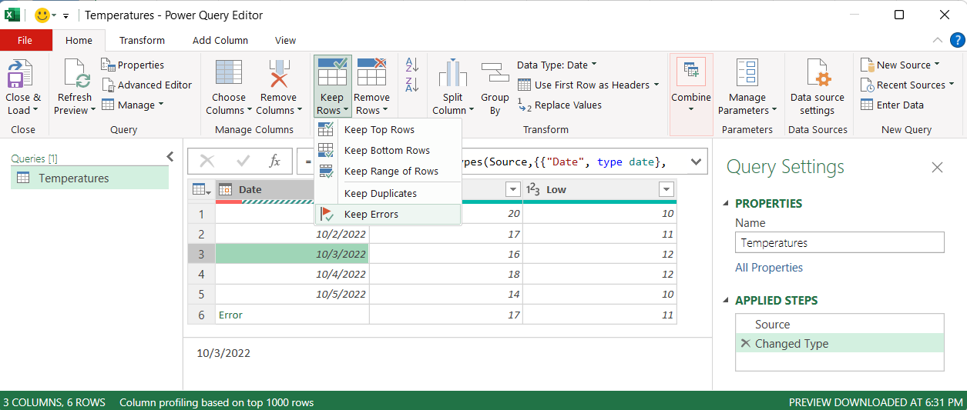Open query Properties
The width and height of the screenshot is (967, 410).
tap(133, 65)
